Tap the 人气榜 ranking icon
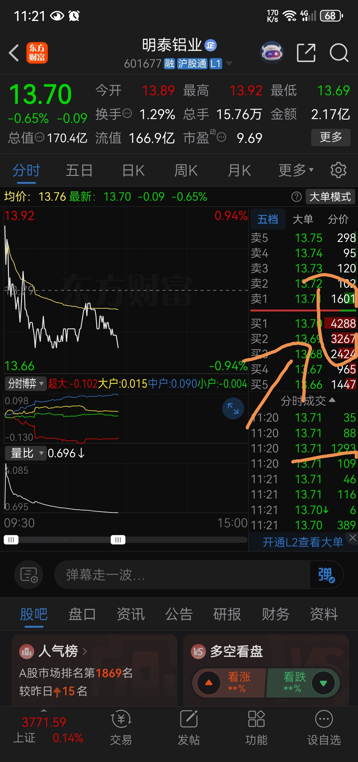Viewport: 358px width, 762px height. (27, 652)
